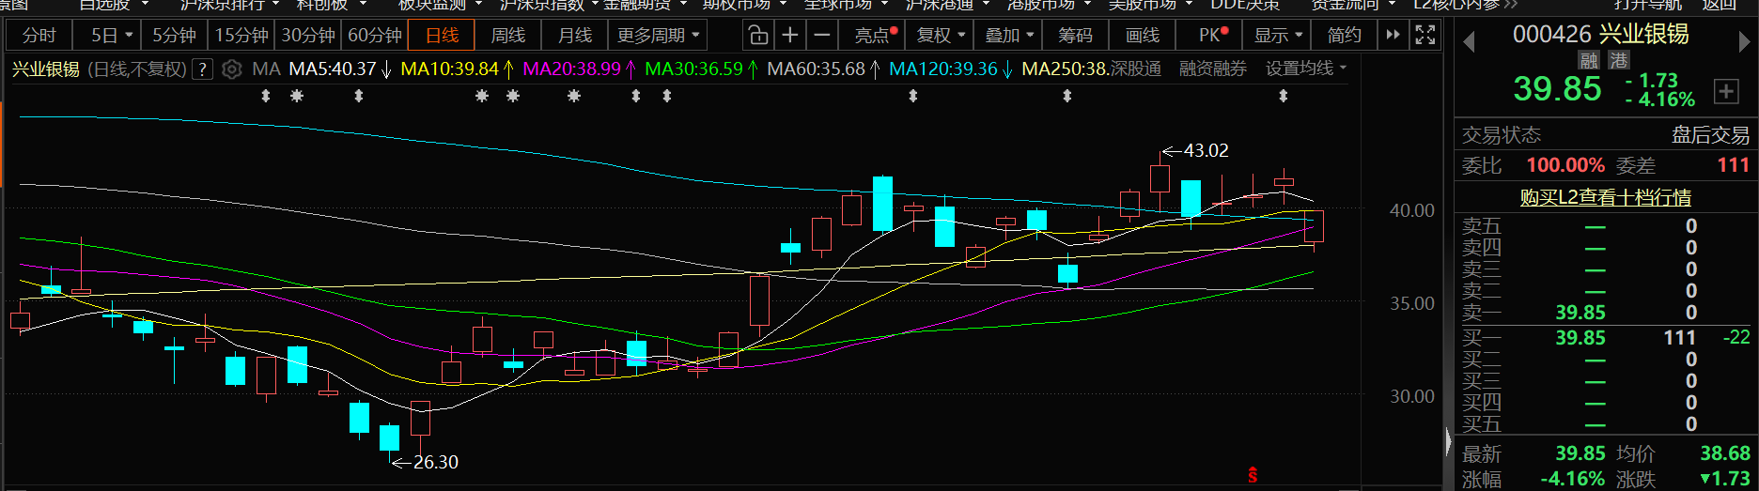The image size is (1759, 491).
Task: Add stock to watchlist plus box
Action: (x=1726, y=91)
